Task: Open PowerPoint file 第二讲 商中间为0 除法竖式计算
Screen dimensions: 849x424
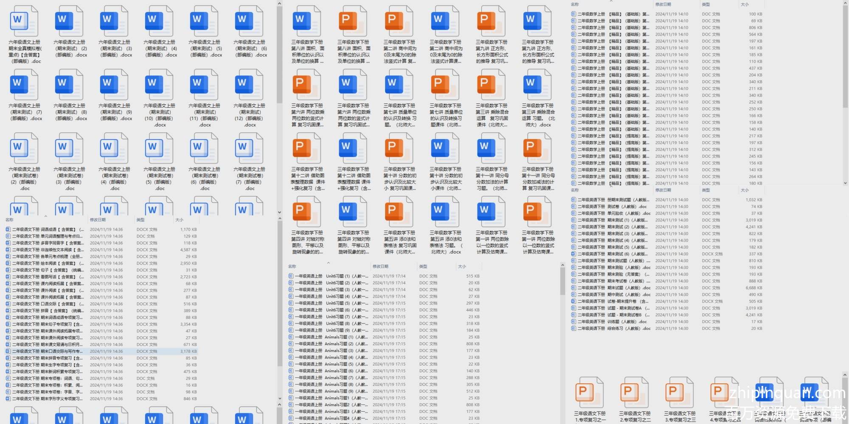Action: pos(399,21)
